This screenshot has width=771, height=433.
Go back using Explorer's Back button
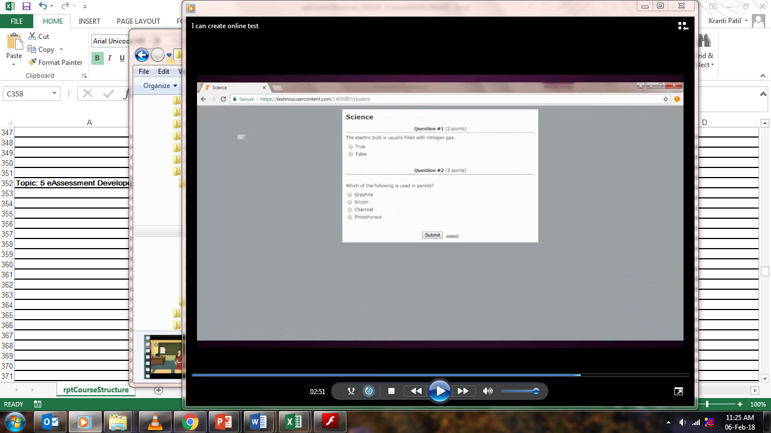point(142,55)
